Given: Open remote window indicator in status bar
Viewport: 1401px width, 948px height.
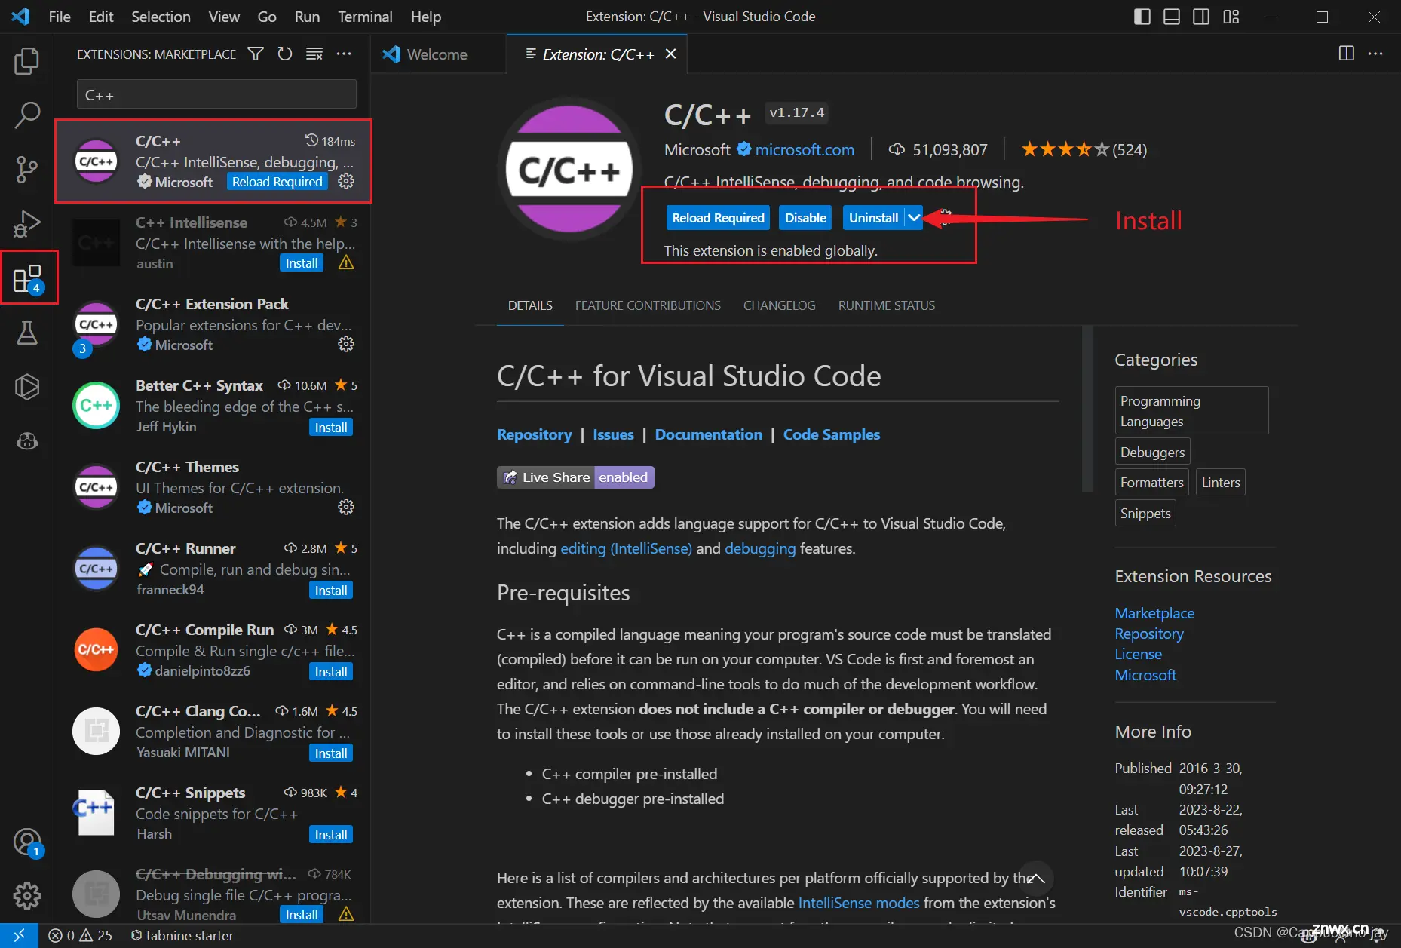Looking at the screenshot, I should [19, 935].
